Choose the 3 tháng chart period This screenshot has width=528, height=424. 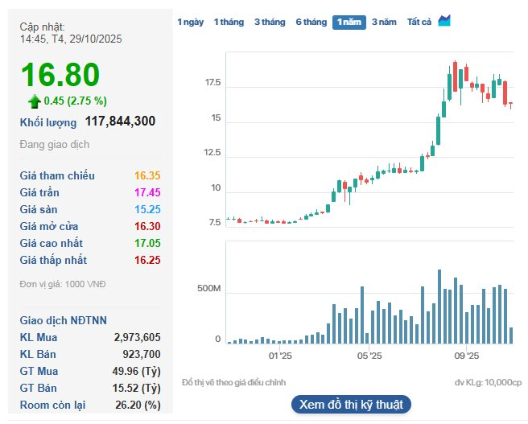pos(269,22)
